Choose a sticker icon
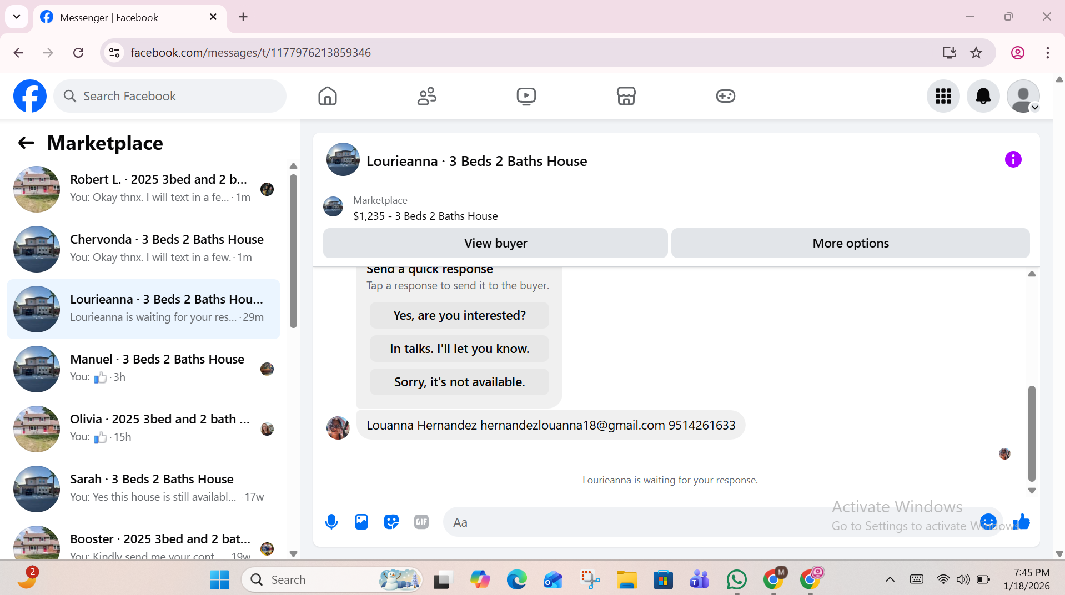Screen dimensions: 1065x595 click(x=391, y=522)
